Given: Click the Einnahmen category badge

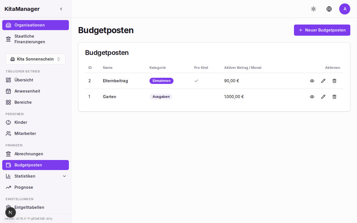Looking at the screenshot, I should 161,81.
